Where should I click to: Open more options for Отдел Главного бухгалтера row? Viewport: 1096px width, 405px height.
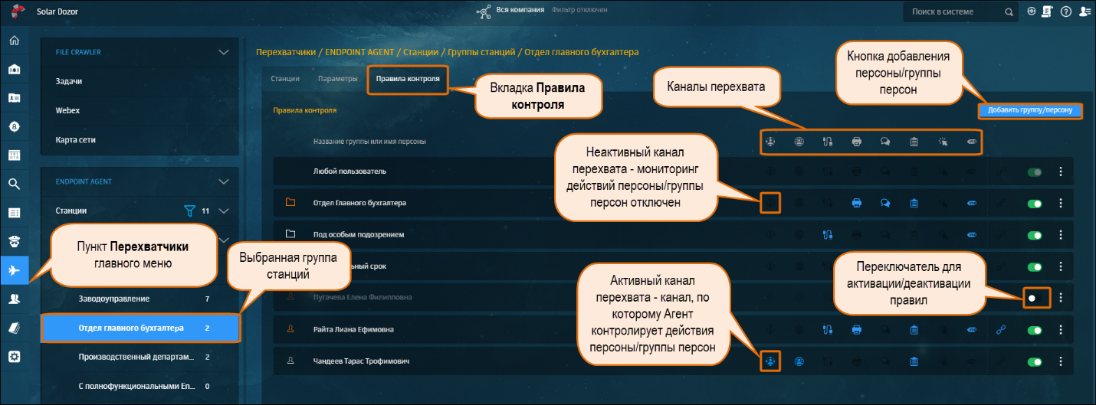click(x=1061, y=204)
